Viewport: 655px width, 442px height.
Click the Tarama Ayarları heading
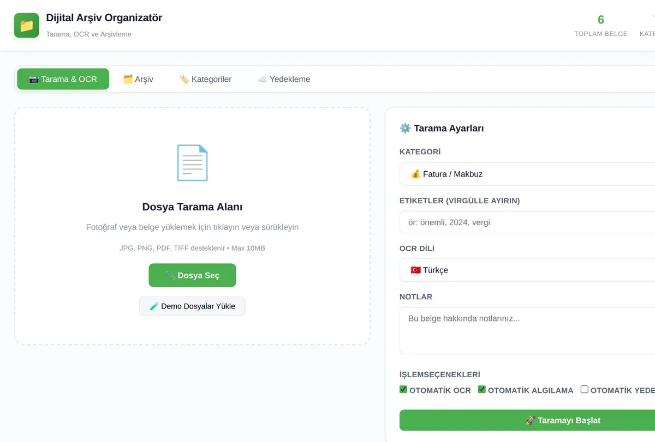point(442,128)
